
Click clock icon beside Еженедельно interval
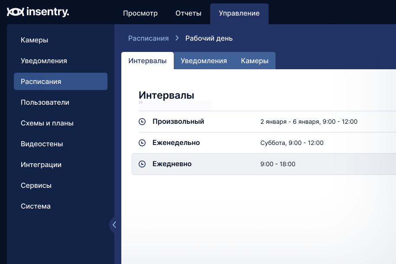(x=142, y=143)
